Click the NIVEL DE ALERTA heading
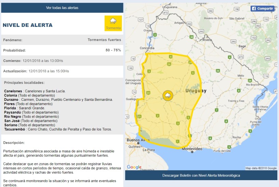The width and height of the screenshot is (279, 187). click(28, 25)
